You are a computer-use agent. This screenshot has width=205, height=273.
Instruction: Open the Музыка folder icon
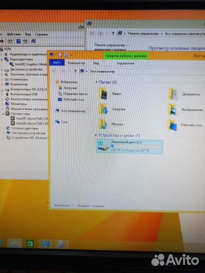[x=103, y=124]
